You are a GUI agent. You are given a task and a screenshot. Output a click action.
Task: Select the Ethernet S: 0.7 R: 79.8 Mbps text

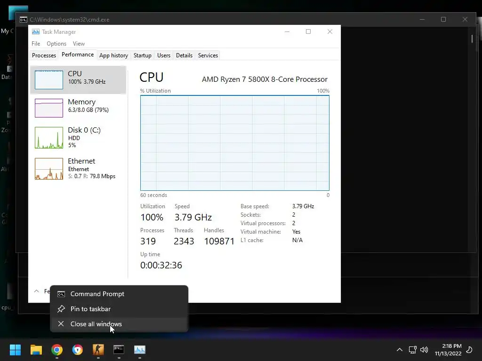click(92, 176)
